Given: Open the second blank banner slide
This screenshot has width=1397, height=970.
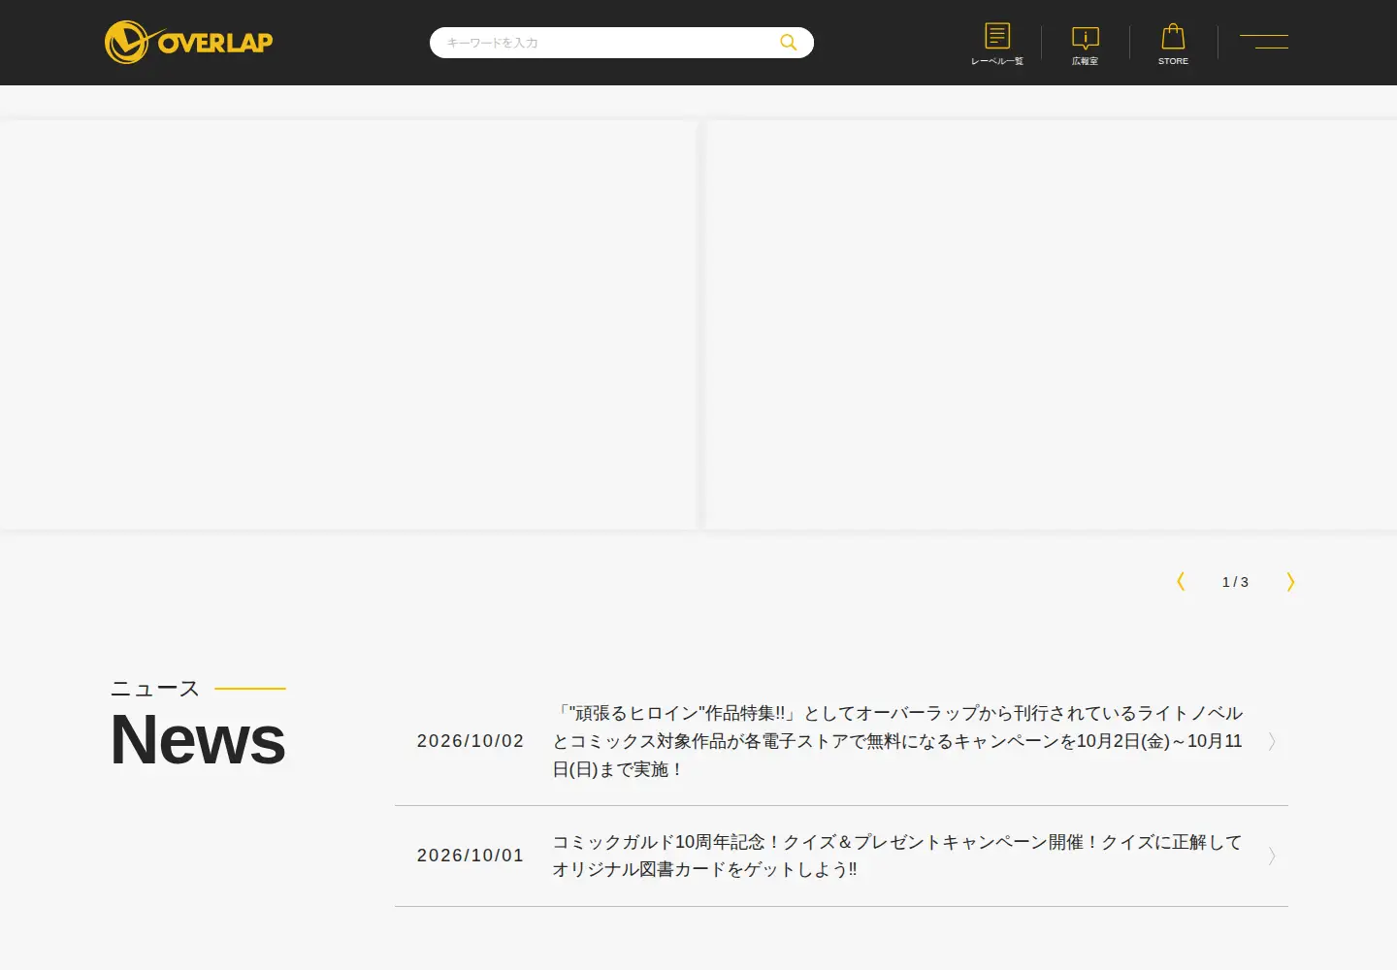Looking at the screenshot, I should click(x=1051, y=325).
